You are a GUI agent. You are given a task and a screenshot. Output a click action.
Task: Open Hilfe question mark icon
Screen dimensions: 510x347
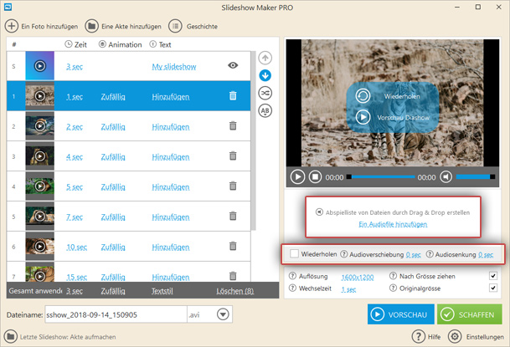[x=418, y=337]
